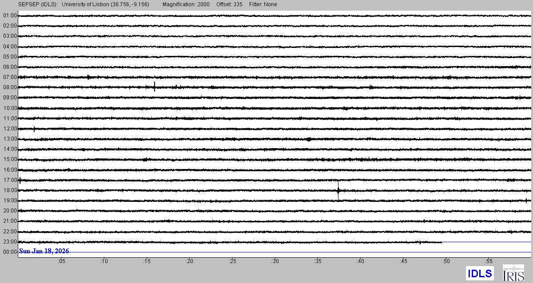Click the :30 minute axis tick label

pyautogui.click(x=275, y=261)
